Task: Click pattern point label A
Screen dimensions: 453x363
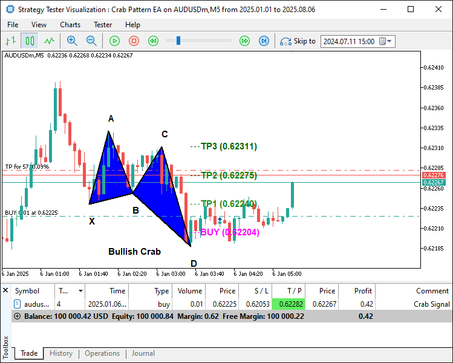Action: [111, 119]
